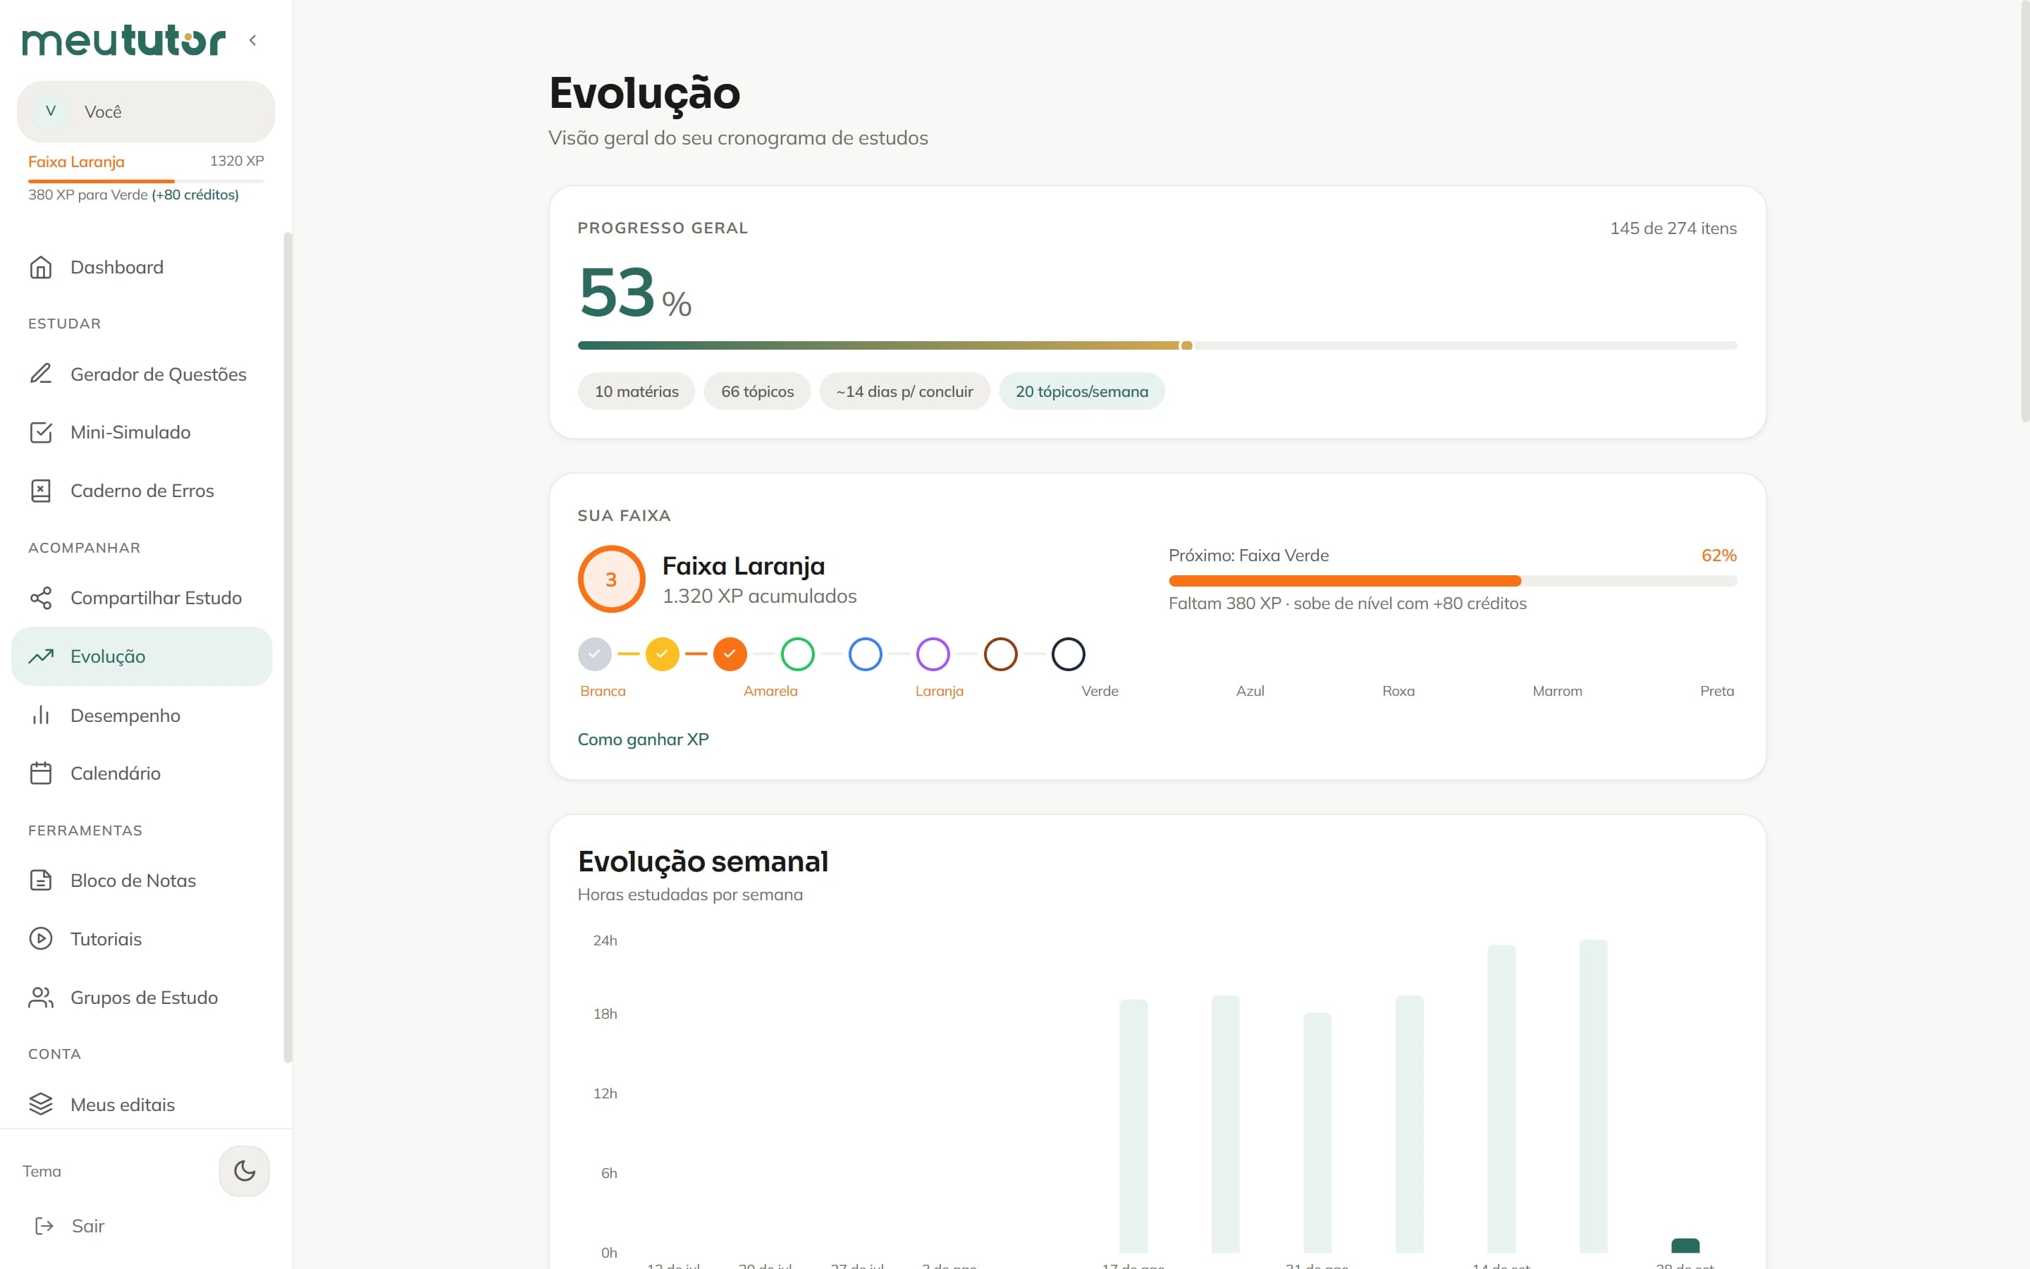Image resolution: width=2030 pixels, height=1269 pixels.
Task: Click the 10 matérias chip
Action: click(x=636, y=391)
